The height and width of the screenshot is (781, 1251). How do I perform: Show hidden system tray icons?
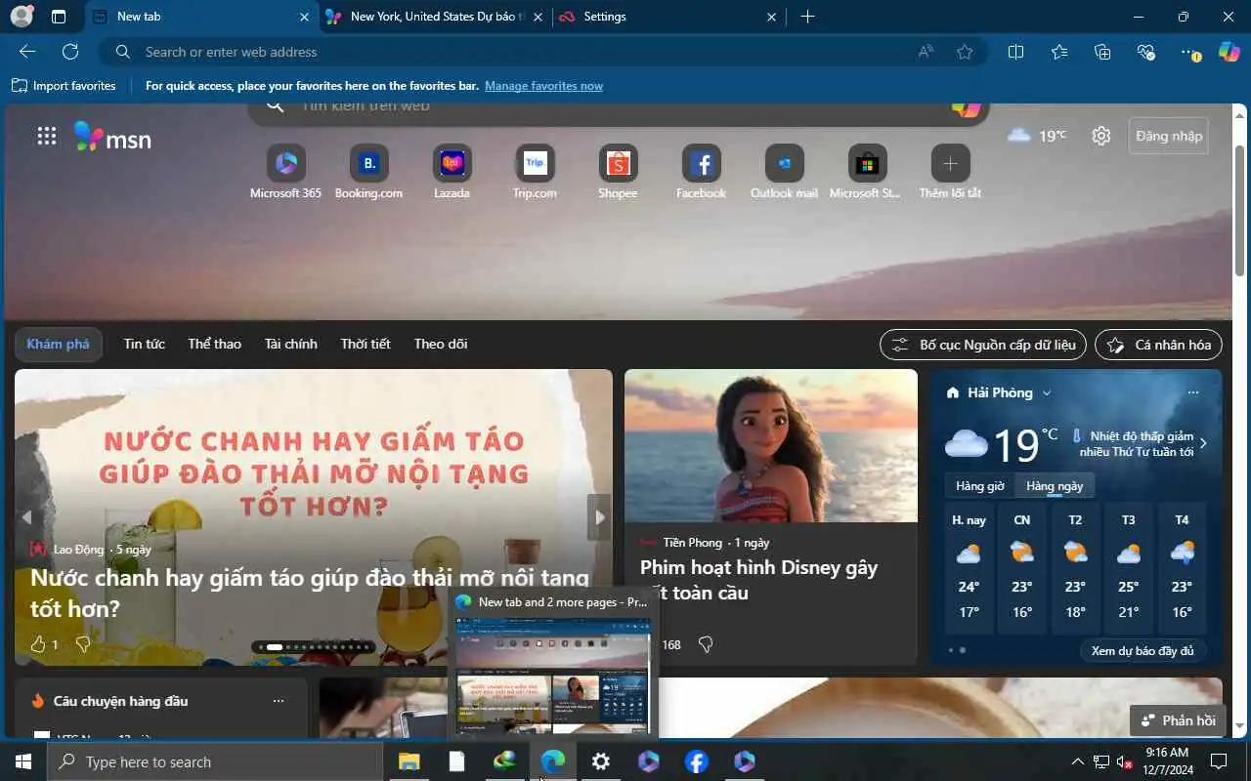pyautogui.click(x=1077, y=761)
